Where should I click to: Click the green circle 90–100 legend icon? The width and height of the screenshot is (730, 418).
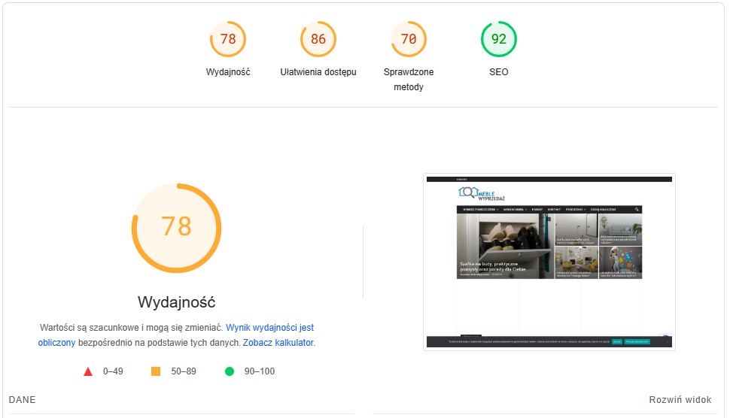(230, 371)
